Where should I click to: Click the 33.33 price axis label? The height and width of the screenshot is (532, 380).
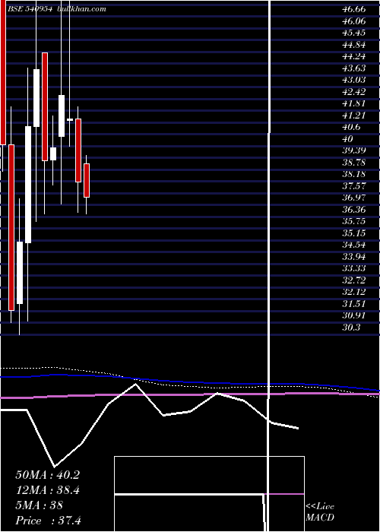pyautogui.click(x=354, y=268)
